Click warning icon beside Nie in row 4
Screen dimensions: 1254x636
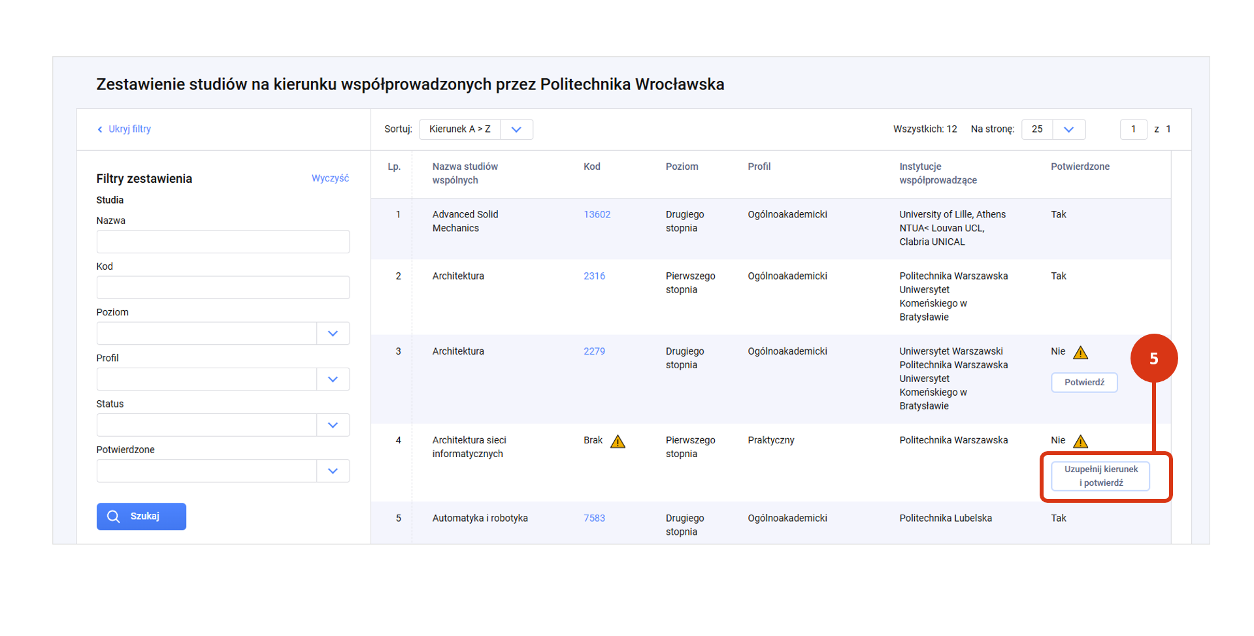click(1081, 442)
